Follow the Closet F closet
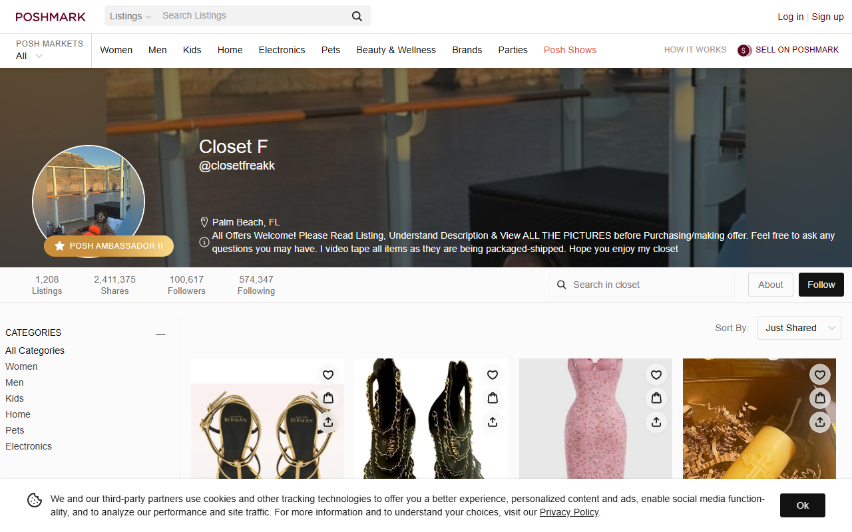Viewport: 852px width, 532px height. click(821, 285)
